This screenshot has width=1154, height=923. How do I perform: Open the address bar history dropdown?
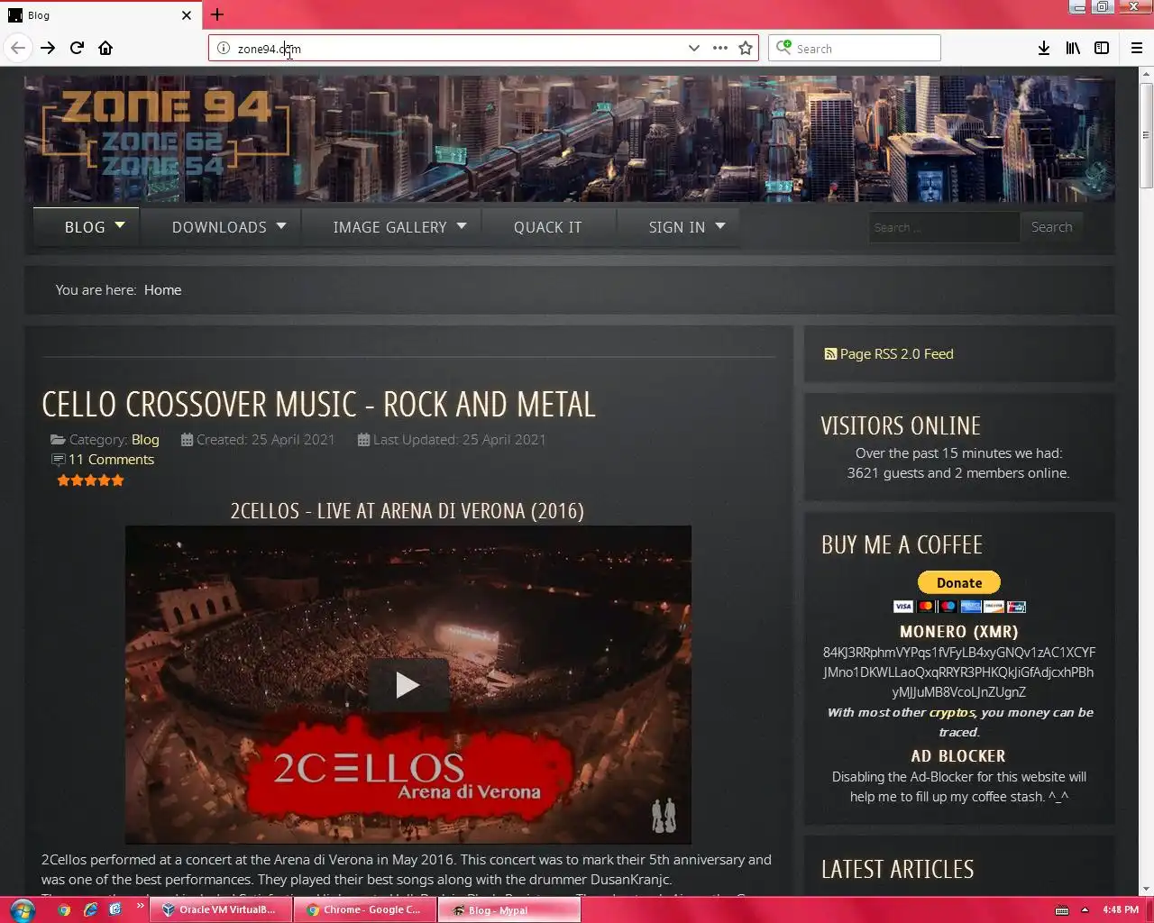click(x=693, y=49)
